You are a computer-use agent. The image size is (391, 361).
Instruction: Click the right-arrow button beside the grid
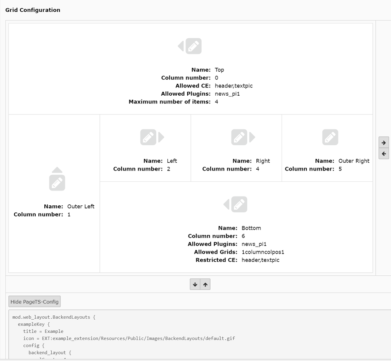(x=384, y=143)
